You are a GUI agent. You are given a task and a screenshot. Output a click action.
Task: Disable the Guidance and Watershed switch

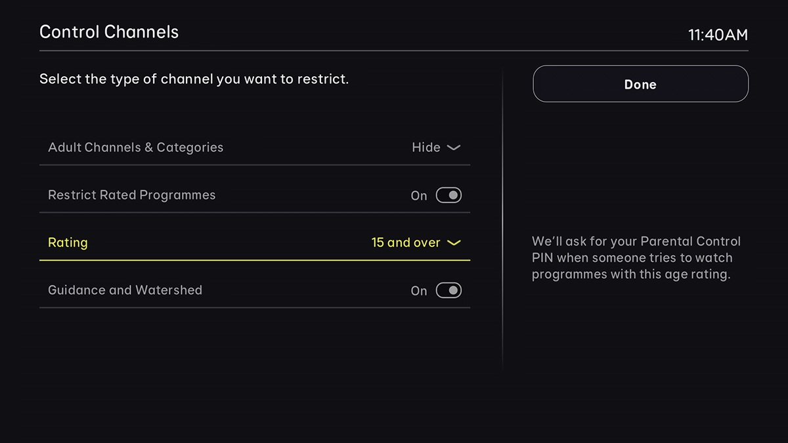[x=449, y=290]
